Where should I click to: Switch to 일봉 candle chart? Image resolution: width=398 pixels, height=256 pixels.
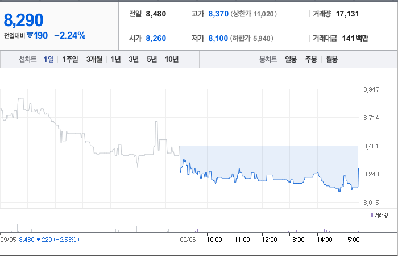291,59
